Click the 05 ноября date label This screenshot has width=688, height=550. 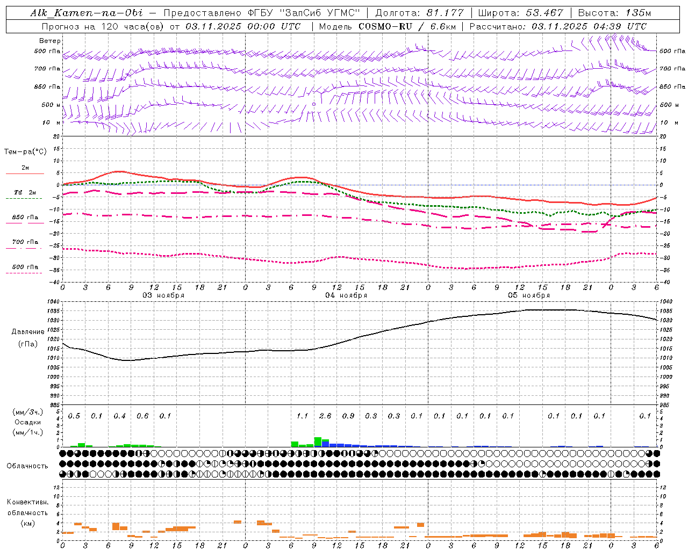click(529, 295)
